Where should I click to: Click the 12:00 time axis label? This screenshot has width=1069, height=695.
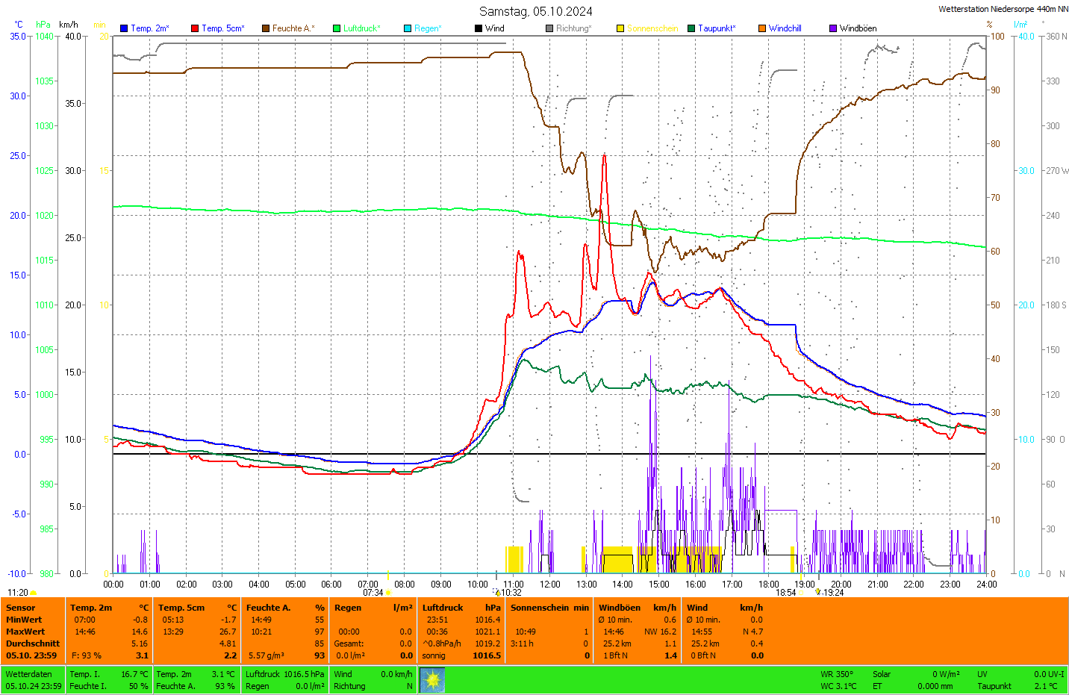coord(550,585)
